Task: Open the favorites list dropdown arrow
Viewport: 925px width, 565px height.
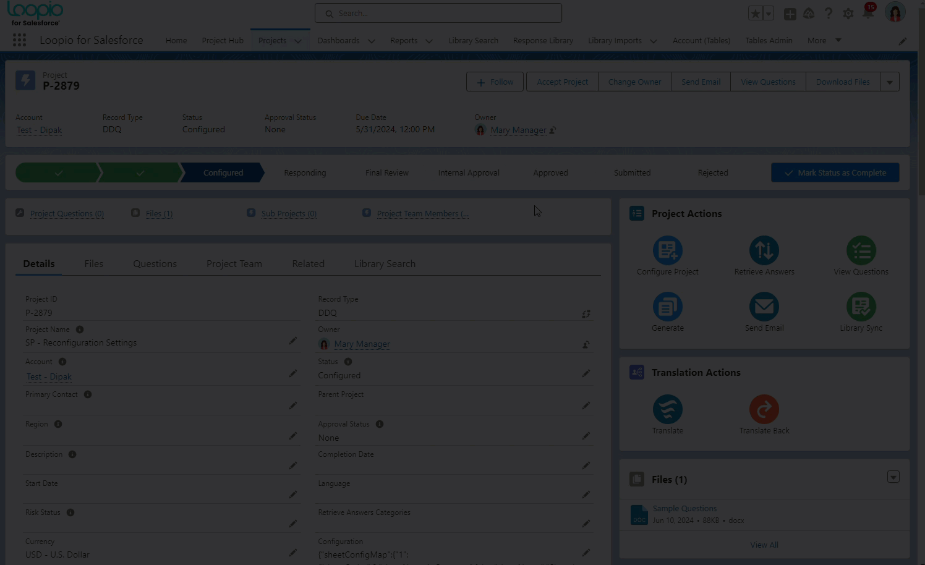Action: pos(769,14)
